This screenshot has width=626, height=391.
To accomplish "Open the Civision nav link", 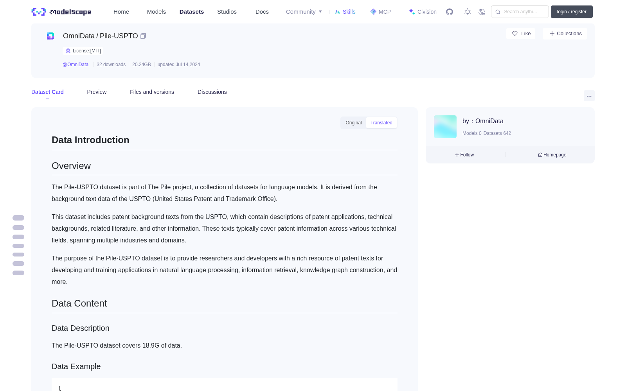I will pos(423,12).
